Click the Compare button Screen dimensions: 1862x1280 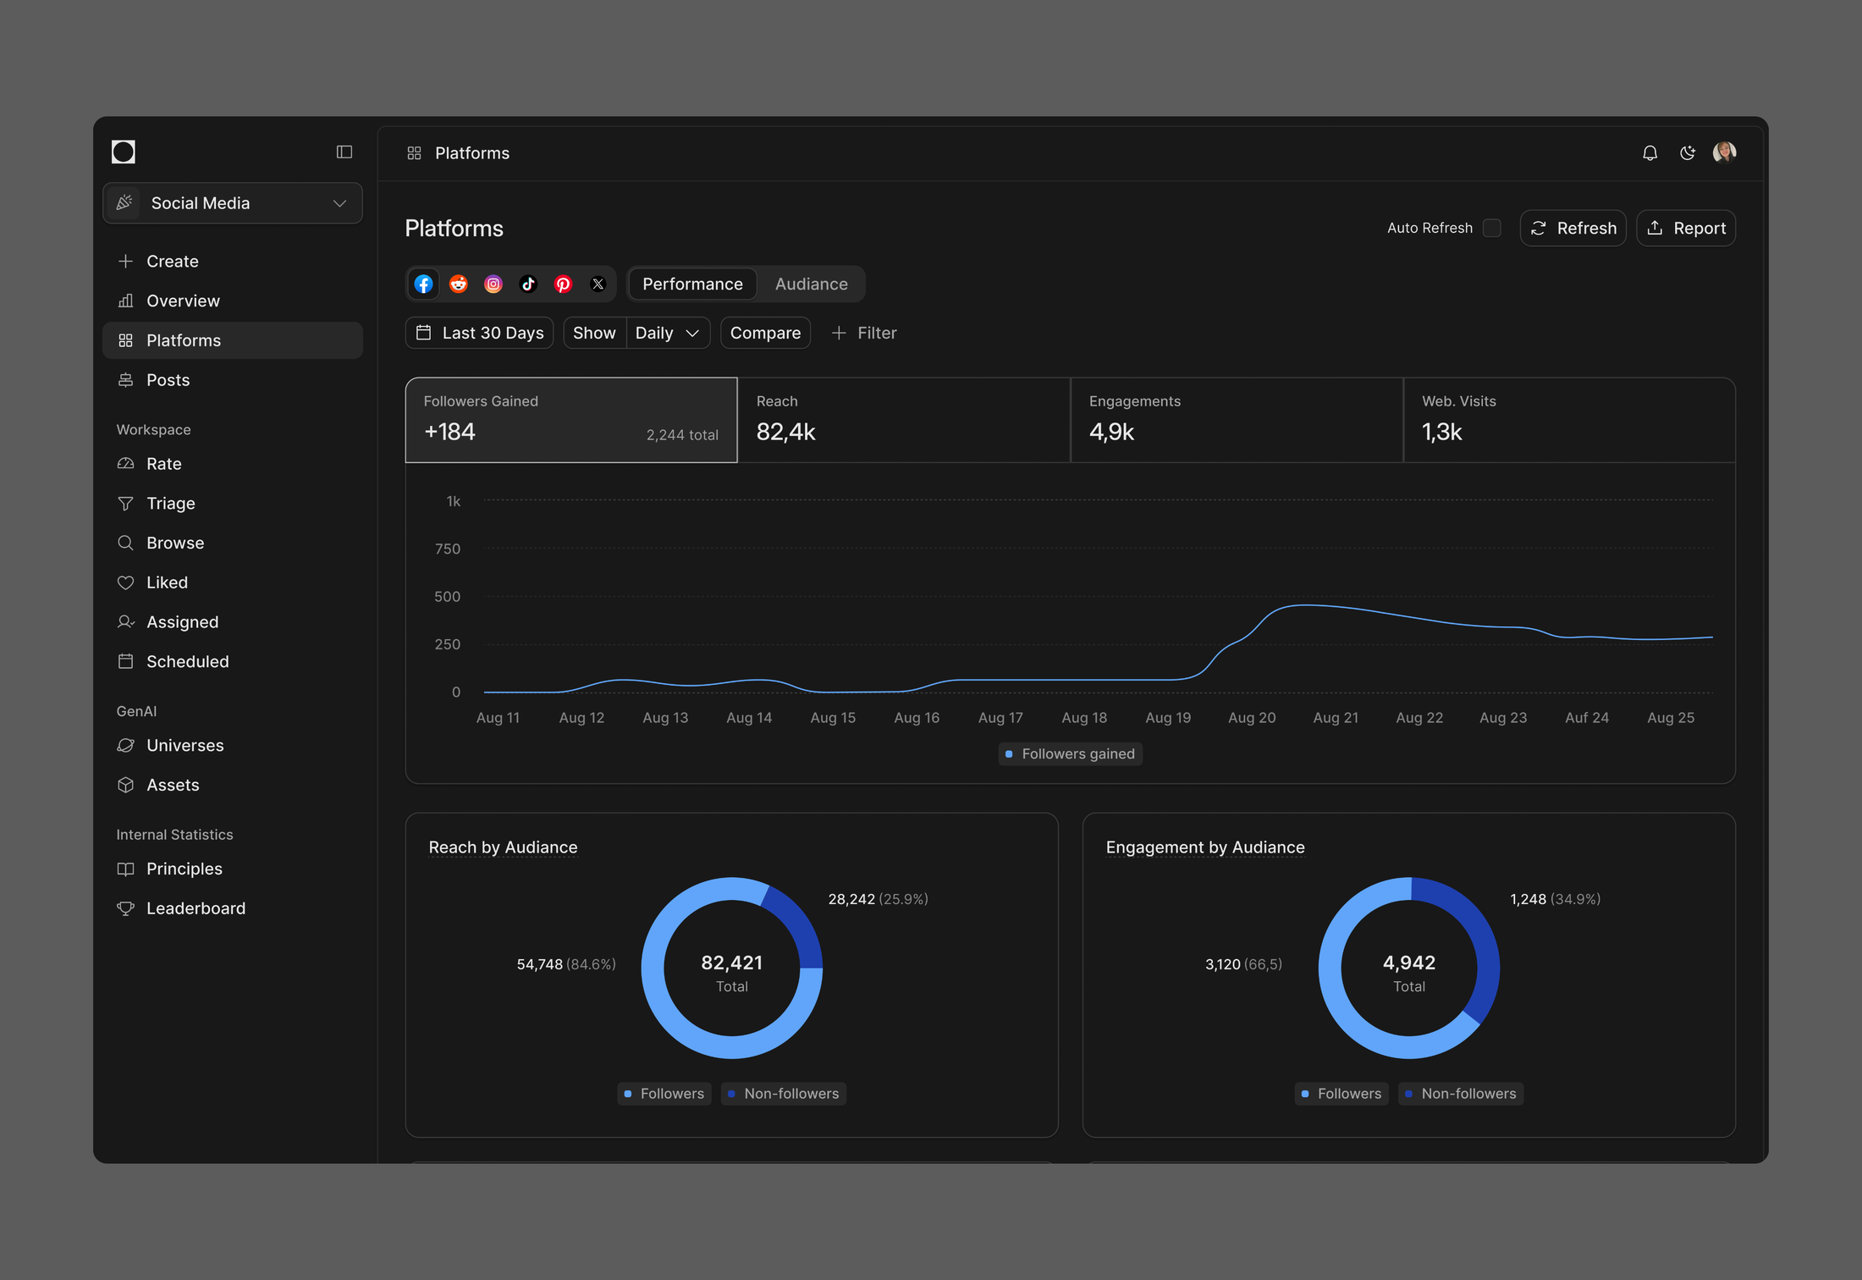click(765, 334)
